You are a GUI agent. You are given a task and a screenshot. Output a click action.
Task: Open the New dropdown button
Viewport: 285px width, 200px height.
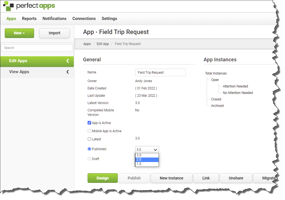[x=19, y=33]
